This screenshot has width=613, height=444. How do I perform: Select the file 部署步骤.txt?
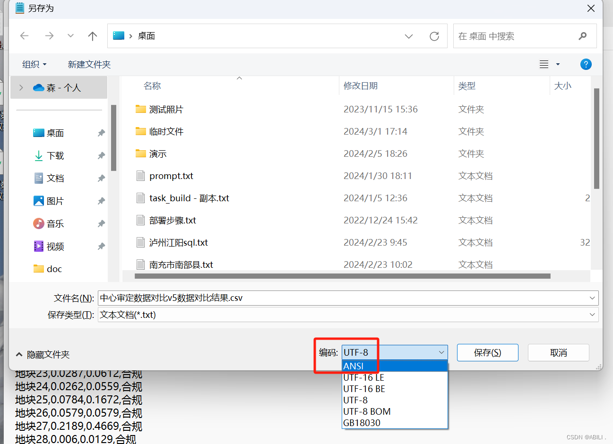point(173,220)
